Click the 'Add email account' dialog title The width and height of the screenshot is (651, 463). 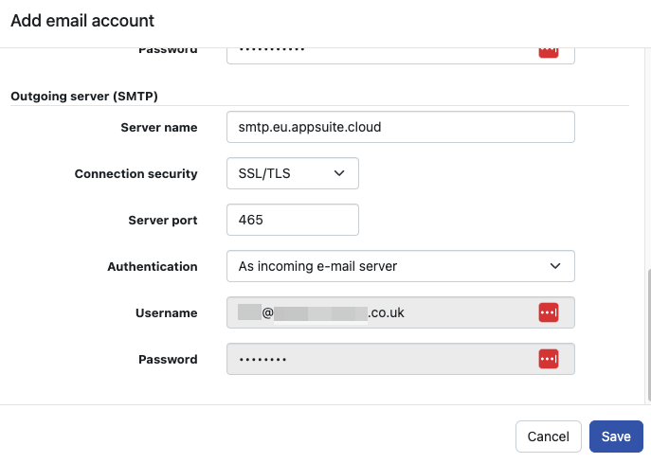click(82, 20)
